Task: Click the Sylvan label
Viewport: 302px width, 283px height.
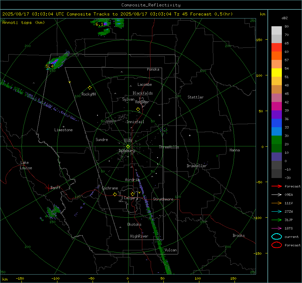Action: coord(128,99)
